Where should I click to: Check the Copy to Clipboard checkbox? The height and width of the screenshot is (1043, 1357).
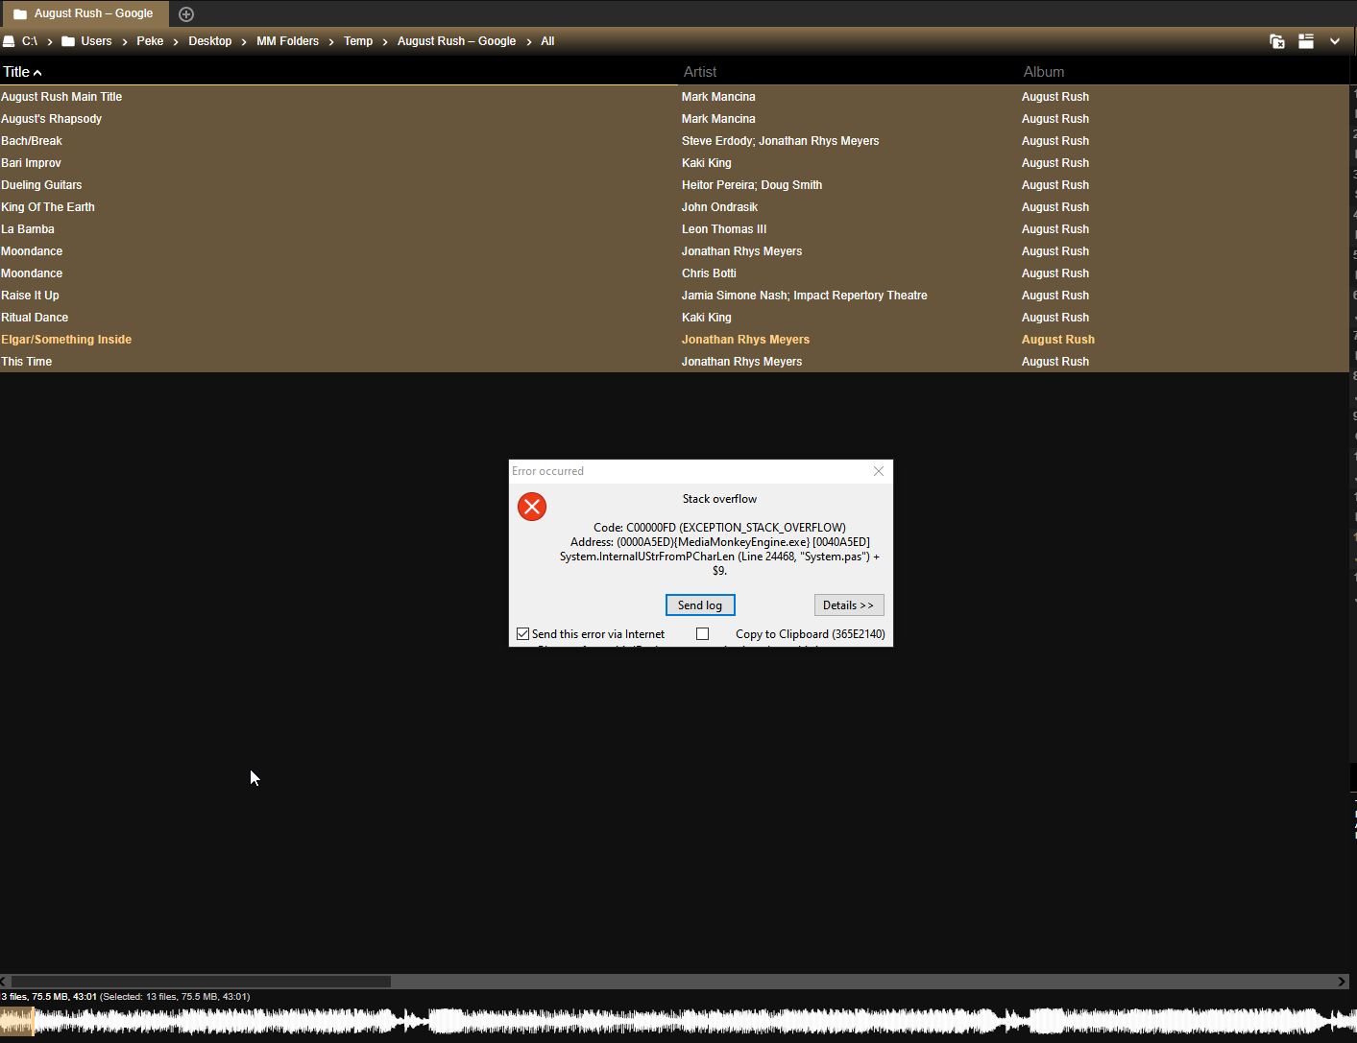point(703,634)
